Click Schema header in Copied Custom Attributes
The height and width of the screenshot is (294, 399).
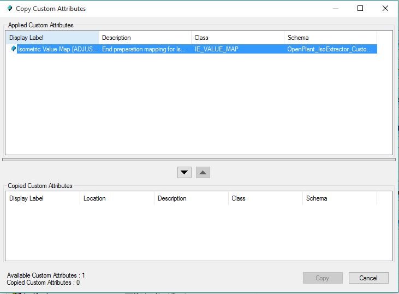(x=340, y=198)
